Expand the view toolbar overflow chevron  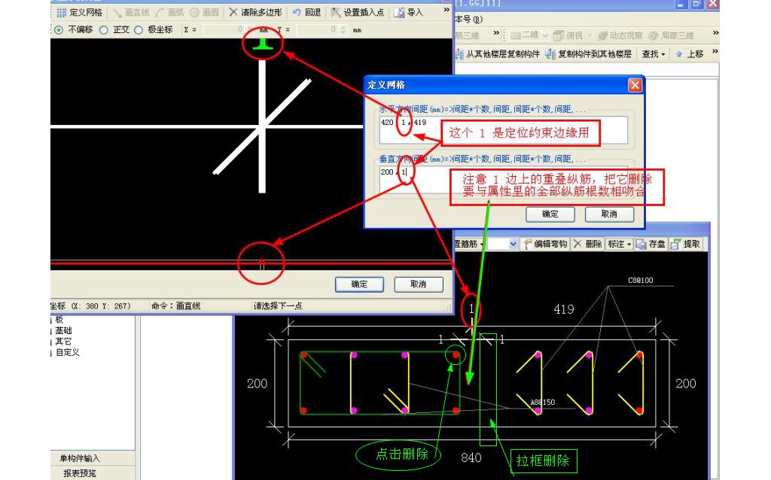(x=715, y=33)
